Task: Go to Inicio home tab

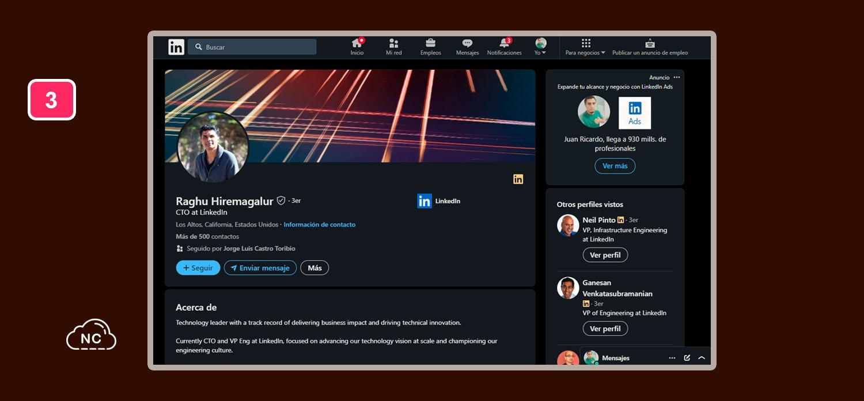Action: 357,47
